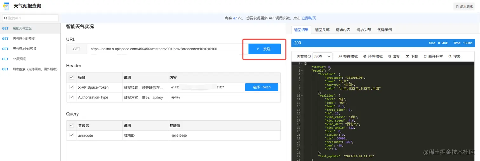Open the 天气逐3小时预报 API entry
480x161 pixels.
click(30, 49)
